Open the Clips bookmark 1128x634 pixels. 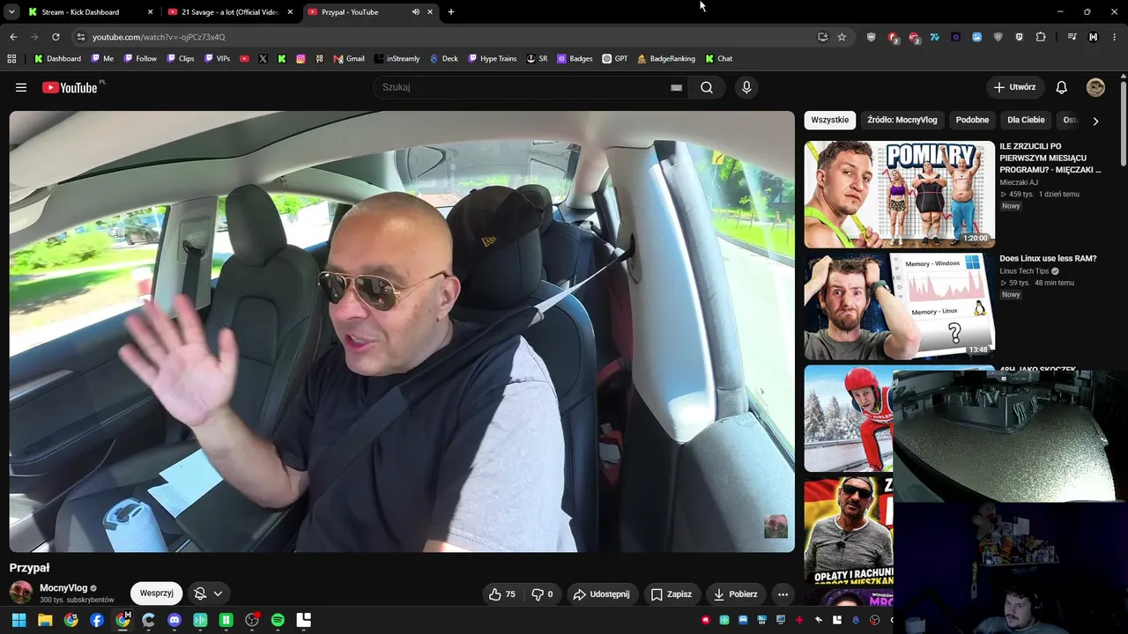point(180,59)
